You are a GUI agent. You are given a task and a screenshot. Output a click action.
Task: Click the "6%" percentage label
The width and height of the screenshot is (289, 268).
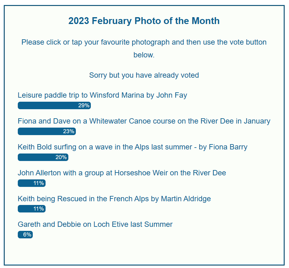[x=27, y=235]
